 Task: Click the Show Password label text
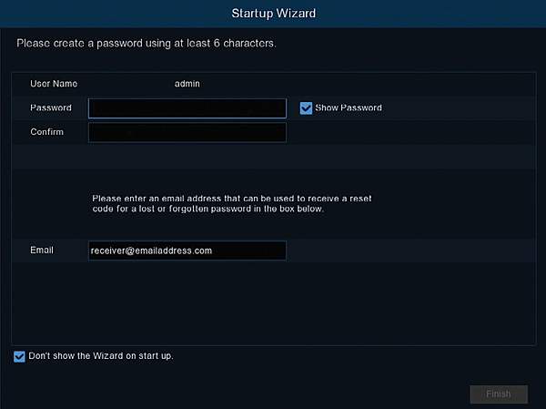click(349, 107)
